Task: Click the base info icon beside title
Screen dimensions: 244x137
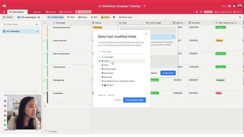Action: point(144,6)
